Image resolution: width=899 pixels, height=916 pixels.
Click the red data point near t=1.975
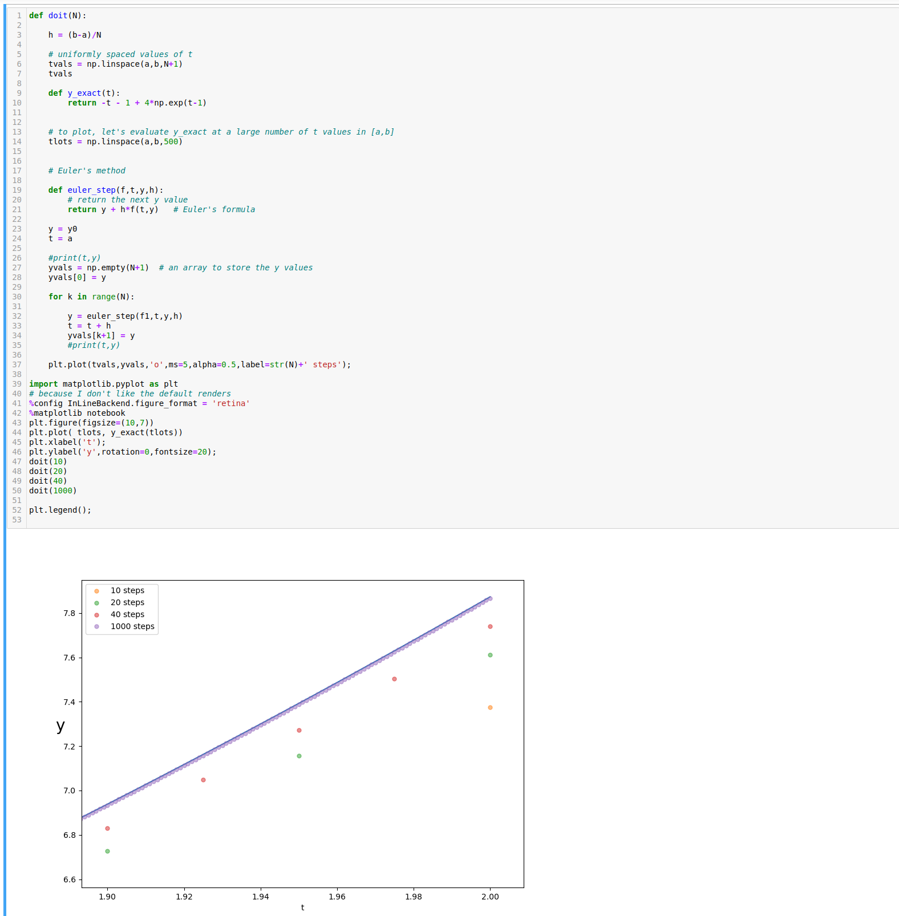coord(394,679)
